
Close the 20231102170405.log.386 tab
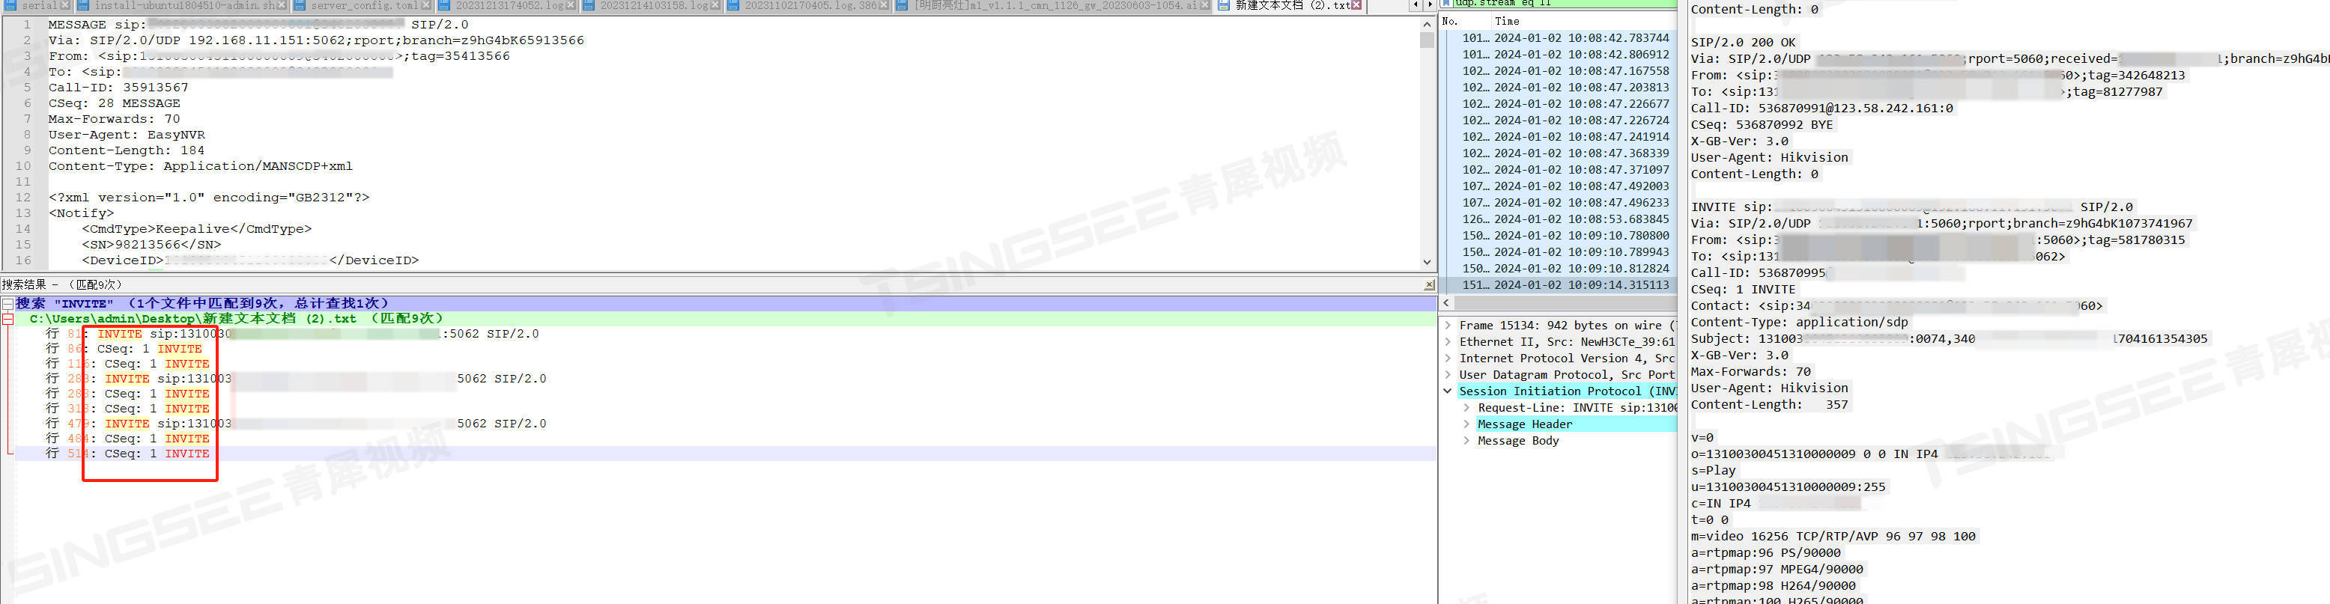[x=884, y=5]
